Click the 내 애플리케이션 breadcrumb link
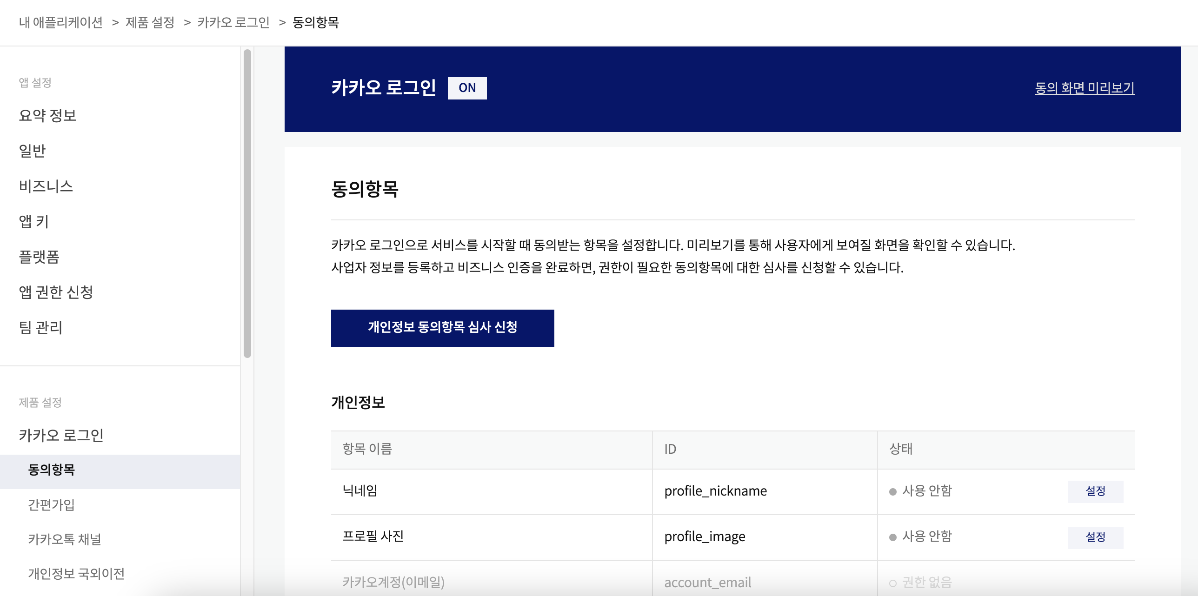This screenshot has width=1198, height=596. [60, 22]
